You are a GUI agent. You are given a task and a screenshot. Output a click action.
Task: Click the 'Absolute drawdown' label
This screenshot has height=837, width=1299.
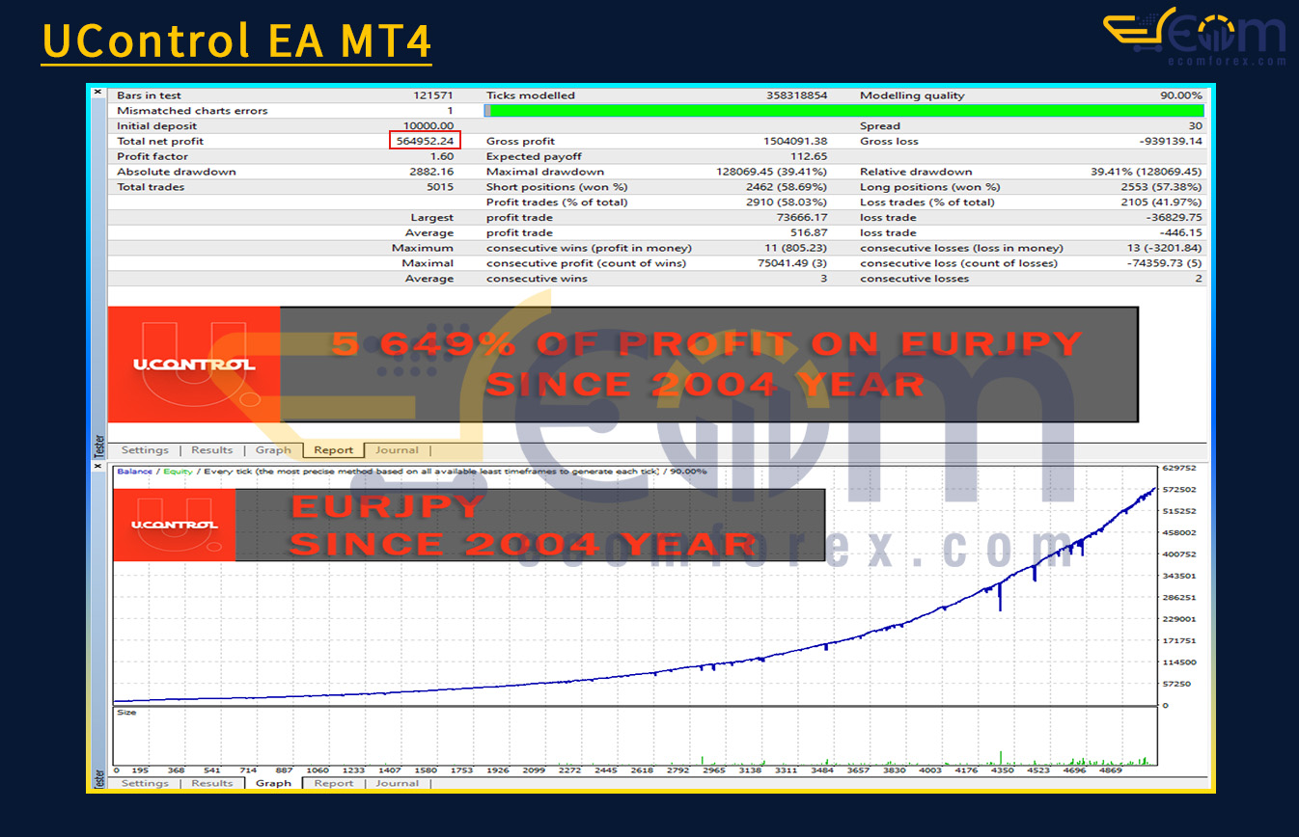coord(177,172)
